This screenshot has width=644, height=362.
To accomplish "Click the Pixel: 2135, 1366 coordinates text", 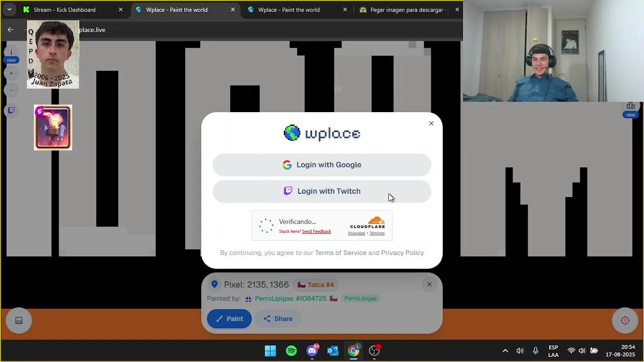I will pyautogui.click(x=256, y=285).
